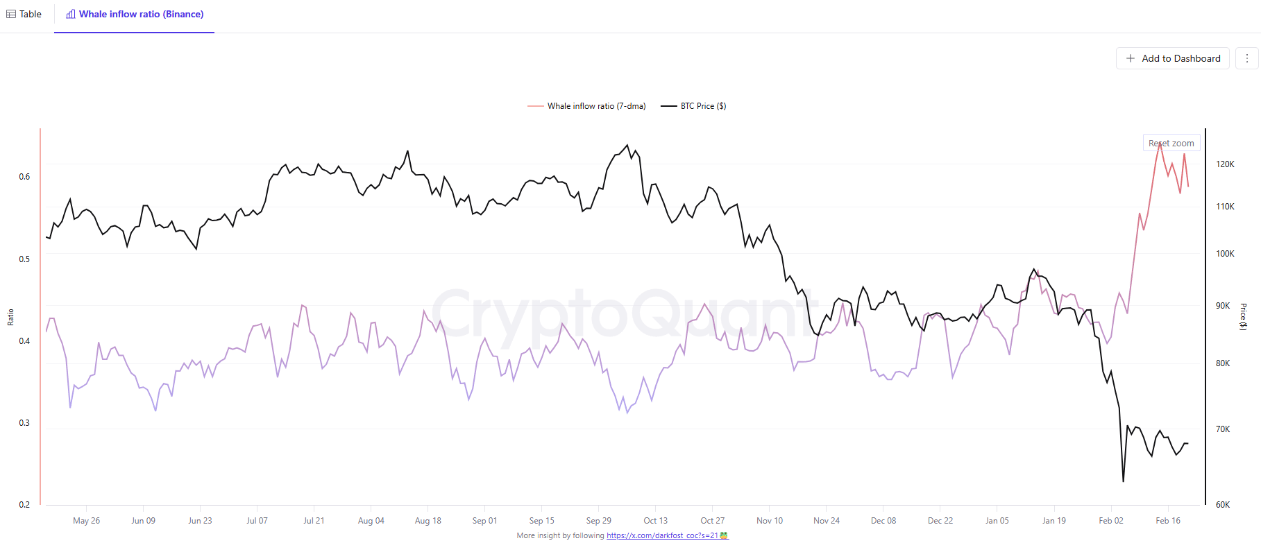Click the Price ($) label on the right axis

[1243, 316]
